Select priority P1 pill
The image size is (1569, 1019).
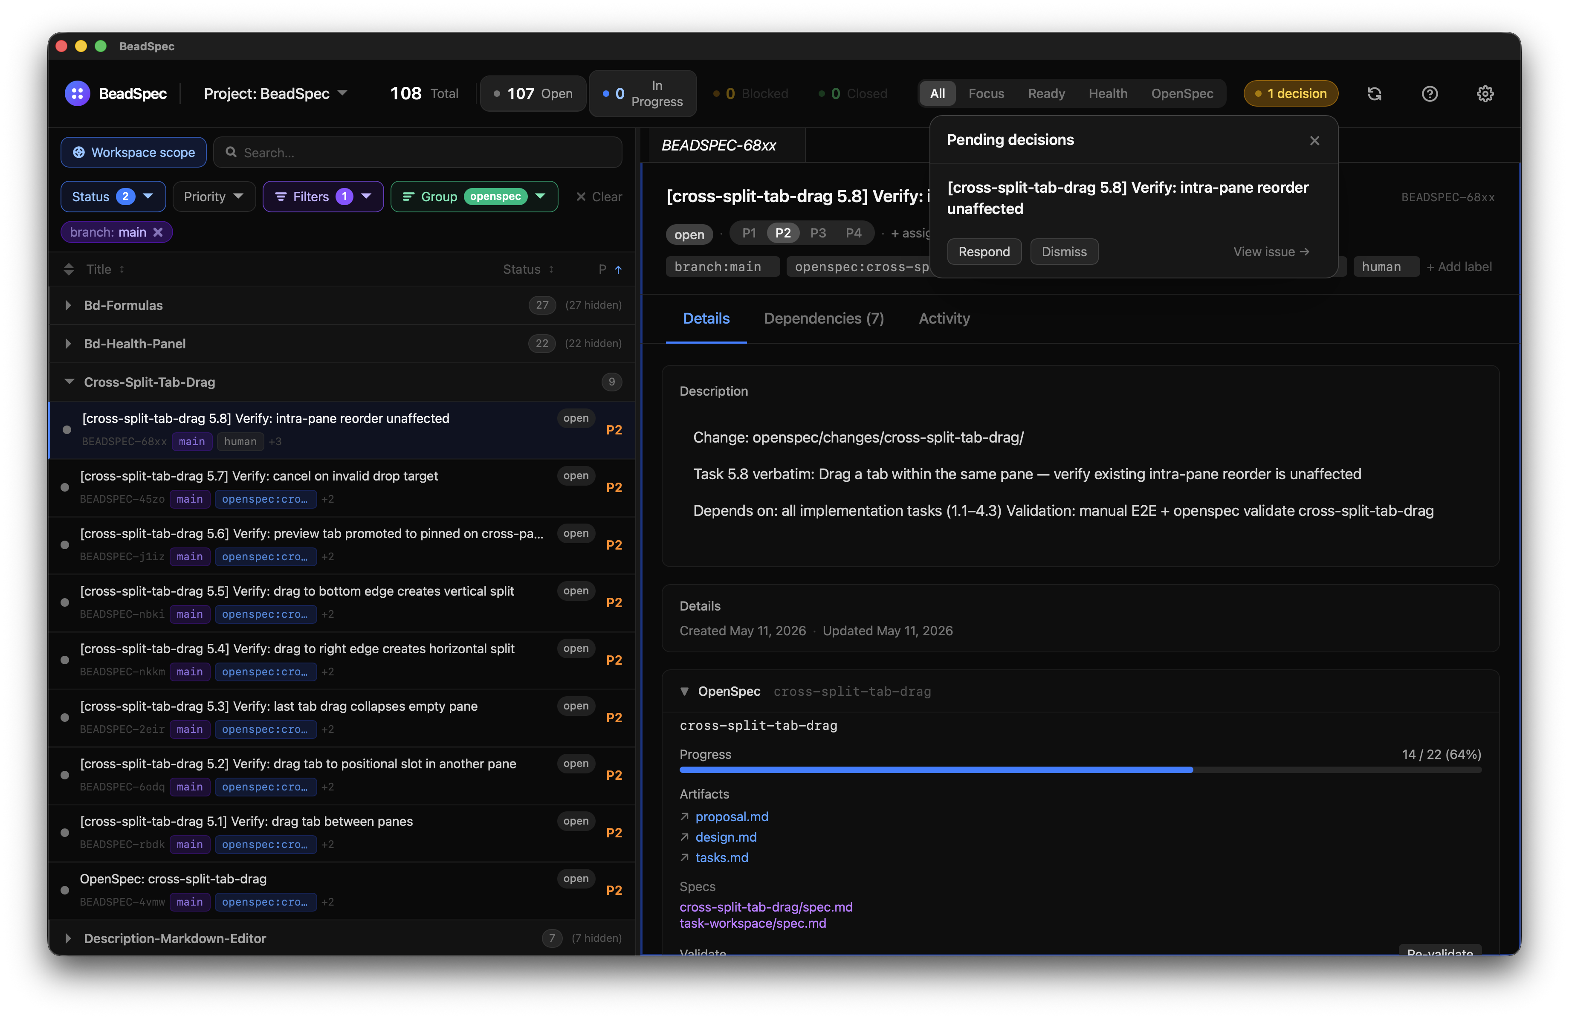tap(749, 233)
